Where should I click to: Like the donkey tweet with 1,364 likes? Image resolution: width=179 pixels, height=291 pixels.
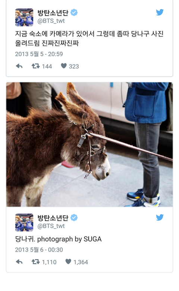click(x=68, y=262)
